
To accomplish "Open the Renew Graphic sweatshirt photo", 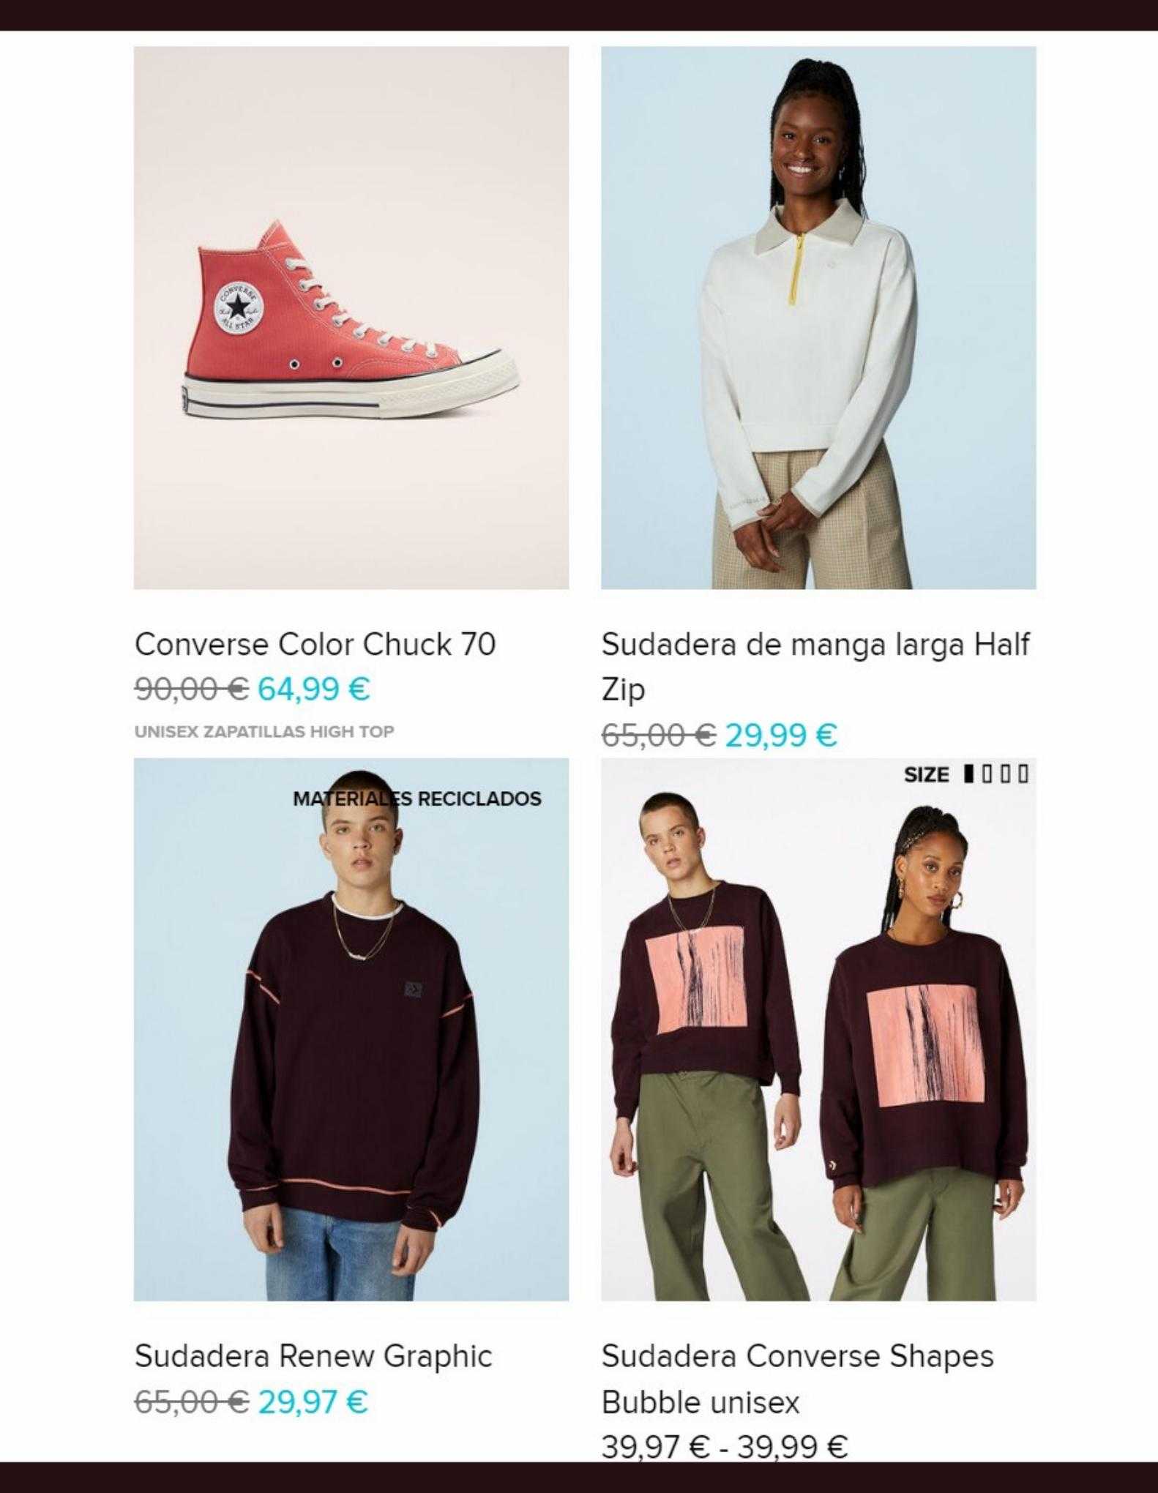I will pyautogui.click(x=351, y=1030).
